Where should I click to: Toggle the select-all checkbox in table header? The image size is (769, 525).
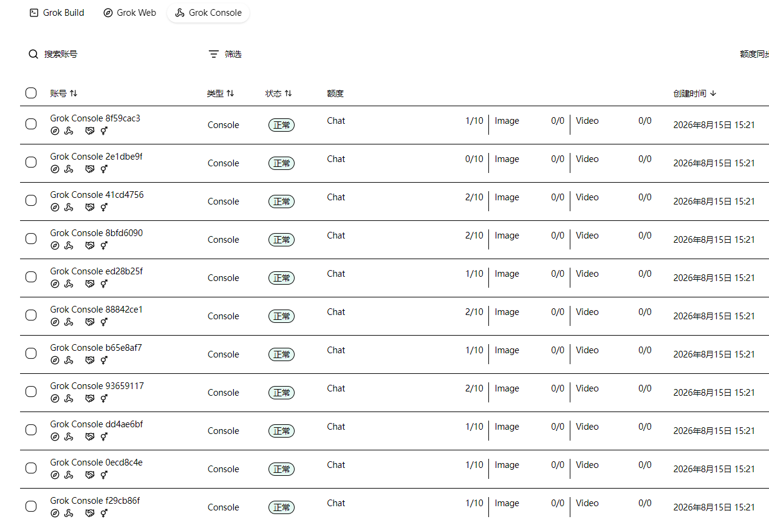tap(31, 93)
